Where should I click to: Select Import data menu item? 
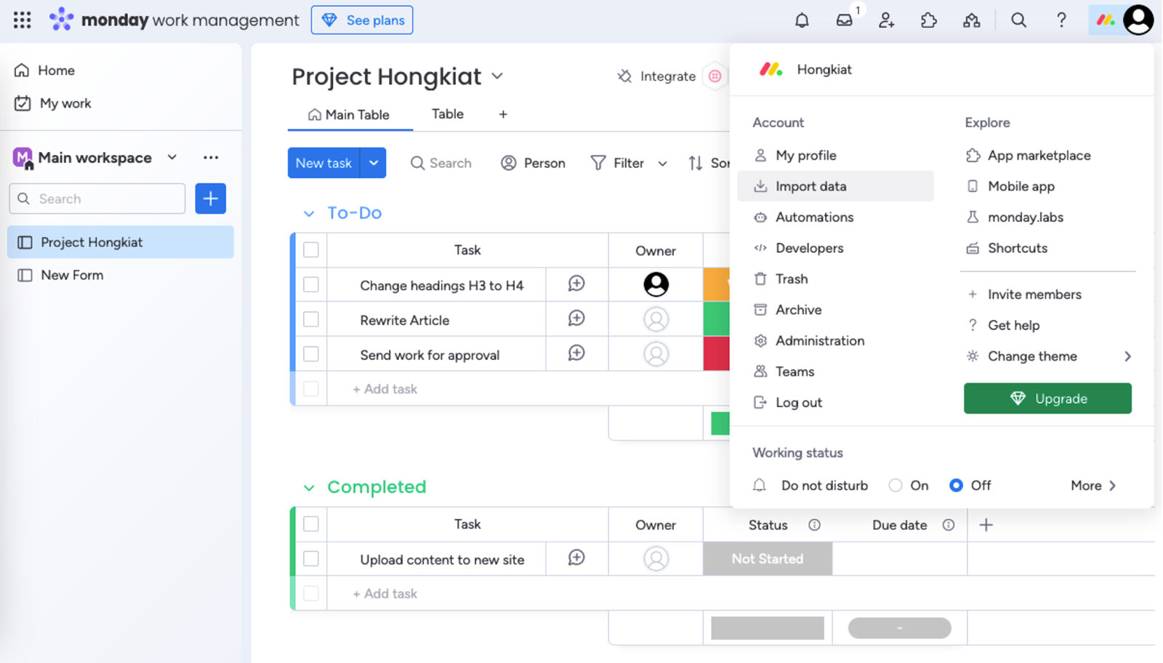(x=835, y=186)
